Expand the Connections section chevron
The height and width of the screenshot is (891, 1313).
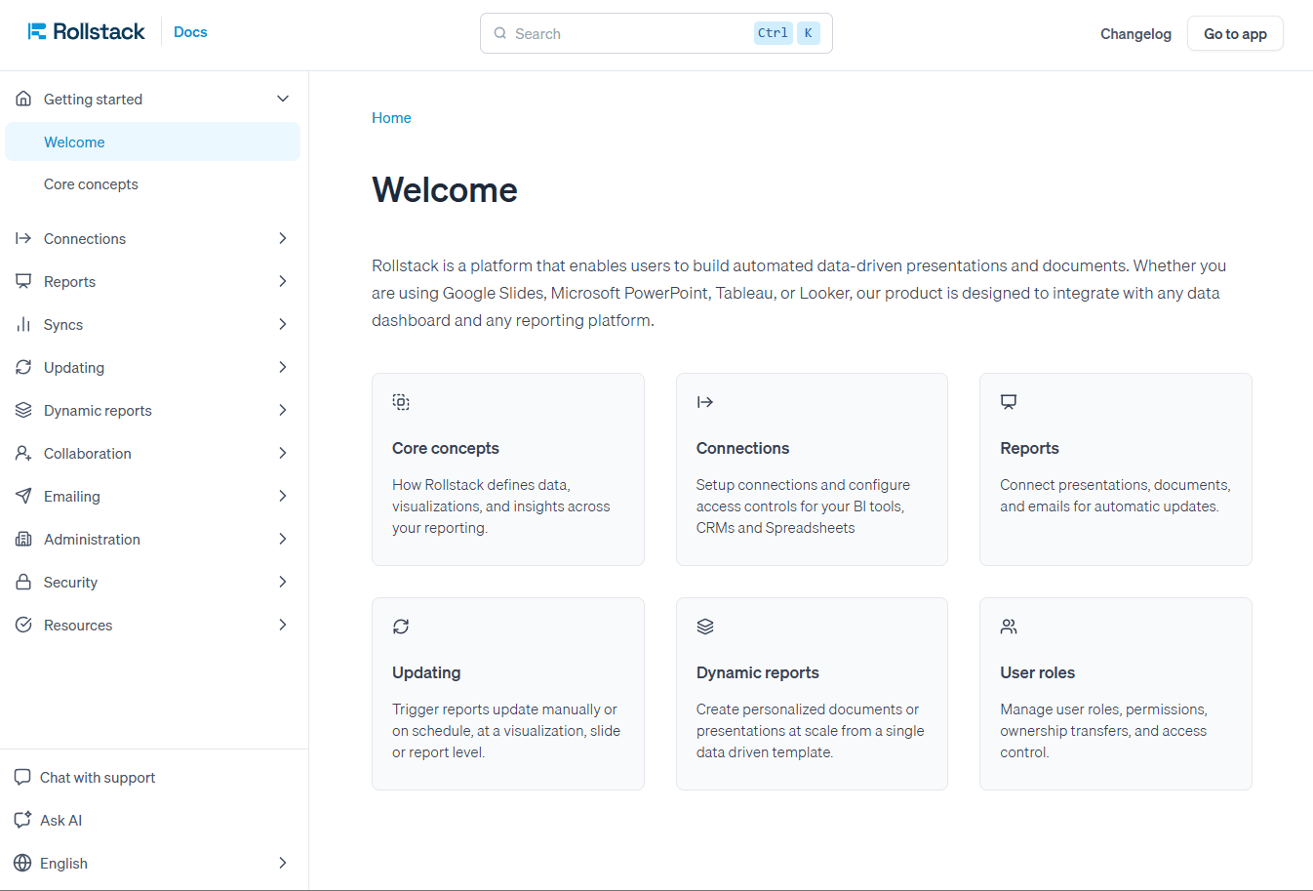pyautogui.click(x=283, y=238)
